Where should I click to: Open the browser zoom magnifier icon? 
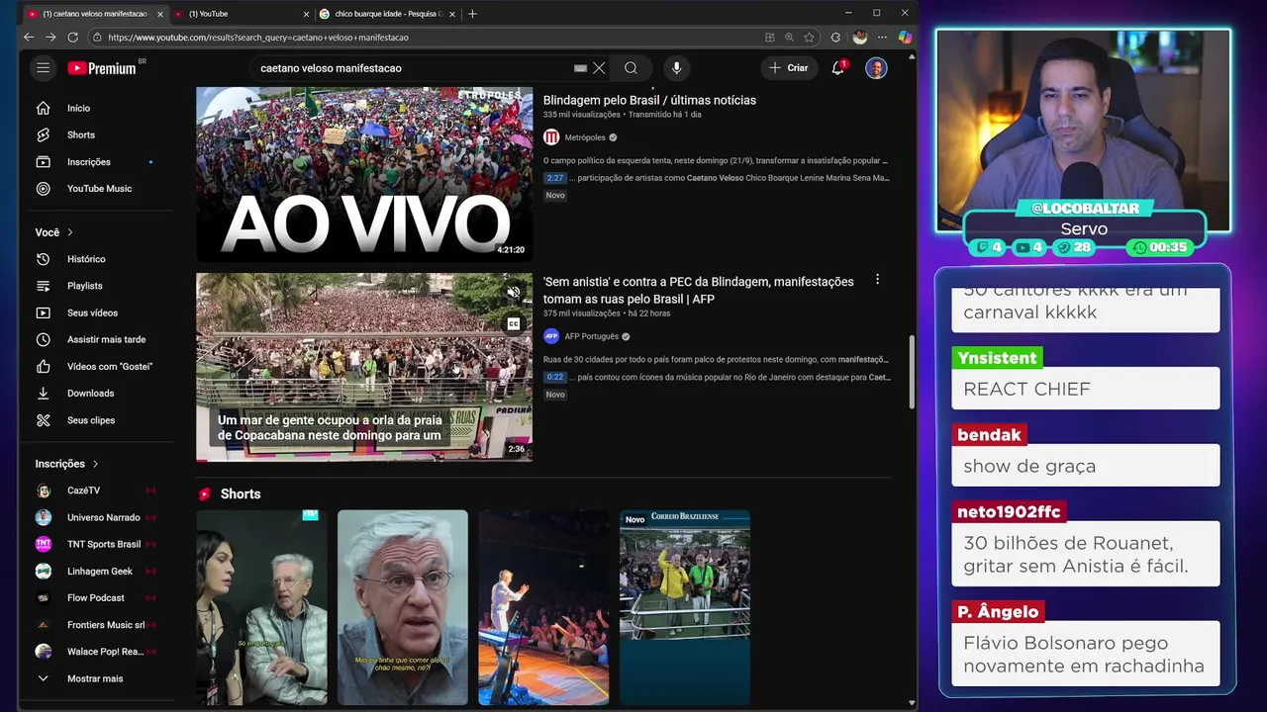point(789,37)
